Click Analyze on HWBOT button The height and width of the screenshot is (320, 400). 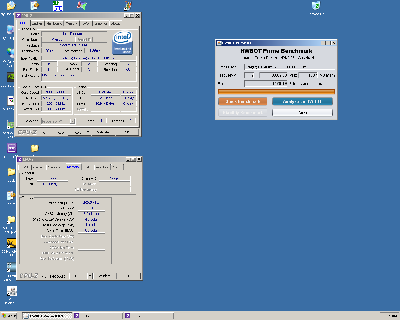[x=302, y=101]
